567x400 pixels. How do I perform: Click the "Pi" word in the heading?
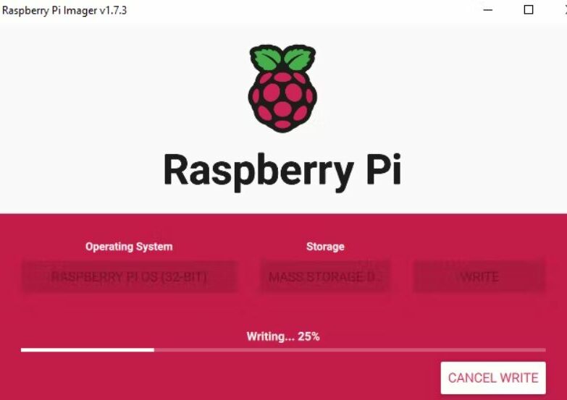[384, 169]
